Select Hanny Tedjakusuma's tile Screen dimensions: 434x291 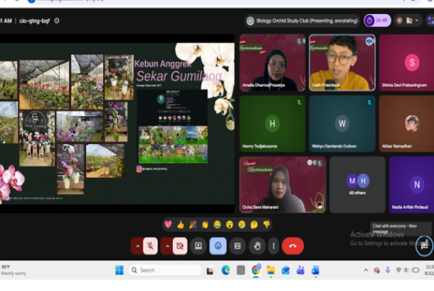tap(272, 124)
